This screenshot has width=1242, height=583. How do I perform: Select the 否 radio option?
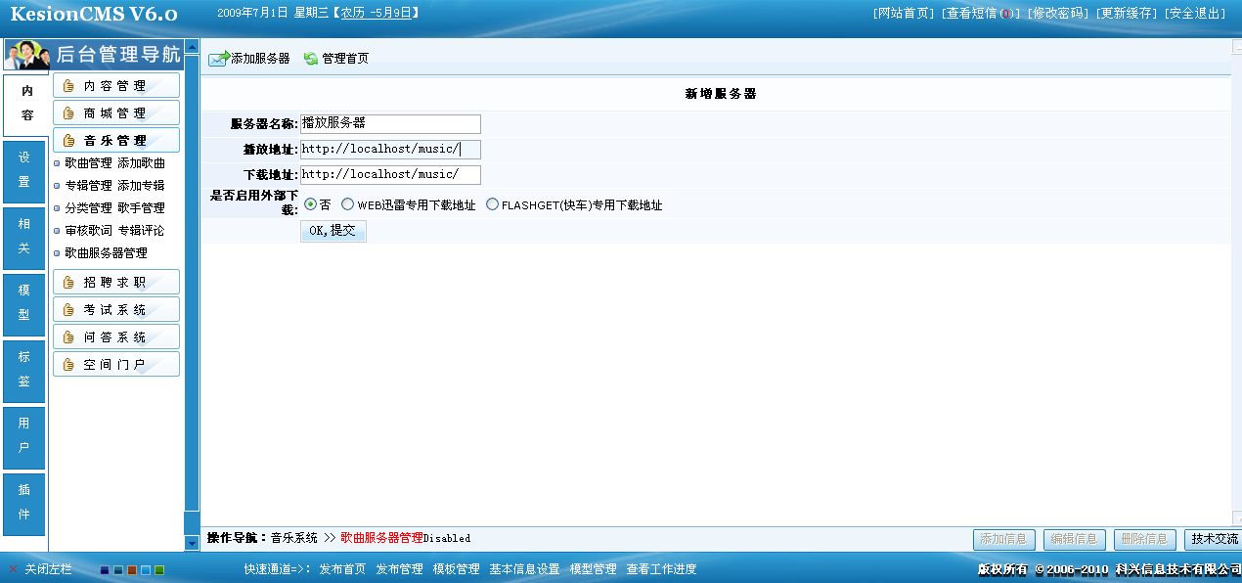[310, 204]
